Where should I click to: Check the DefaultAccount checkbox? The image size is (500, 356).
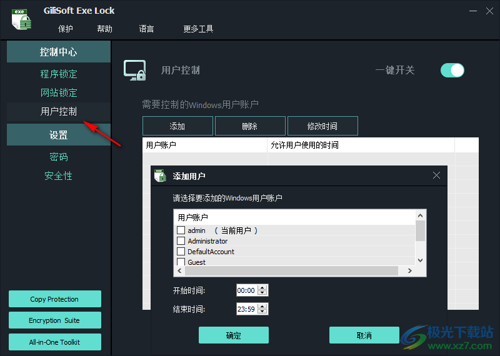point(181,251)
